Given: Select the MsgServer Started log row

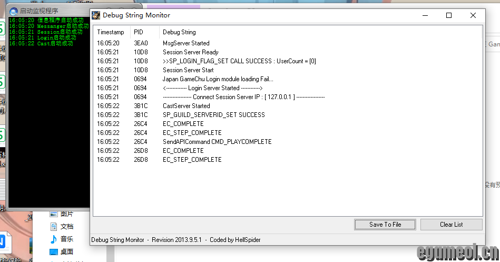Looking at the screenshot, I should click(186, 43).
